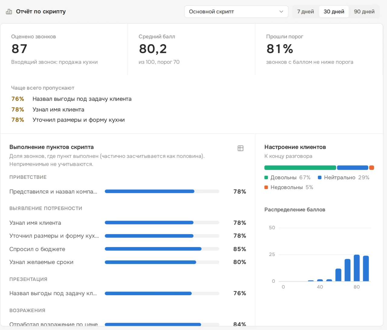This screenshot has height=330, width=387.
Task: Click the ВЫЯВЛЕНИЕ ПОТРЕБНОСТИ section header
Action: (46, 208)
